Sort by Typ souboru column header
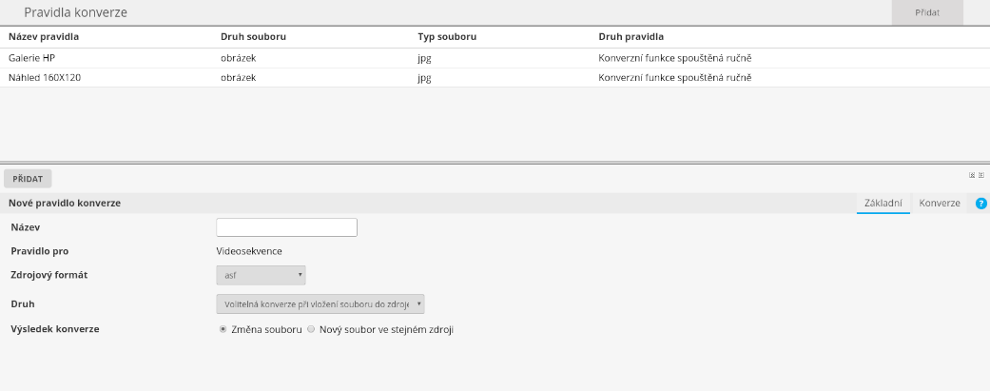The height and width of the screenshot is (391, 990). [x=447, y=36]
